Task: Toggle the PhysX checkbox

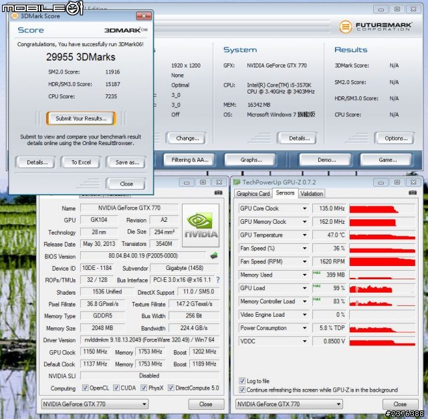Action: (144, 388)
